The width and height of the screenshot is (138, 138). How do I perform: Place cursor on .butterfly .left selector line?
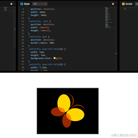[x=40, y=21]
